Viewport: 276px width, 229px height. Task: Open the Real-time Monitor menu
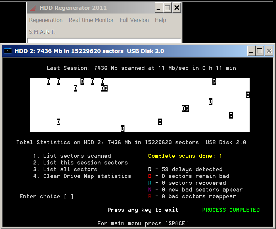coord(91,20)
